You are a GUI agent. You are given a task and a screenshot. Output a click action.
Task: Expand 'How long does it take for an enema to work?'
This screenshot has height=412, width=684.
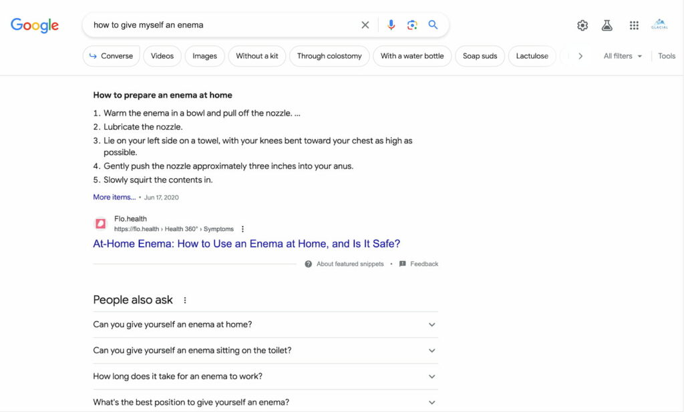point(265,376)
